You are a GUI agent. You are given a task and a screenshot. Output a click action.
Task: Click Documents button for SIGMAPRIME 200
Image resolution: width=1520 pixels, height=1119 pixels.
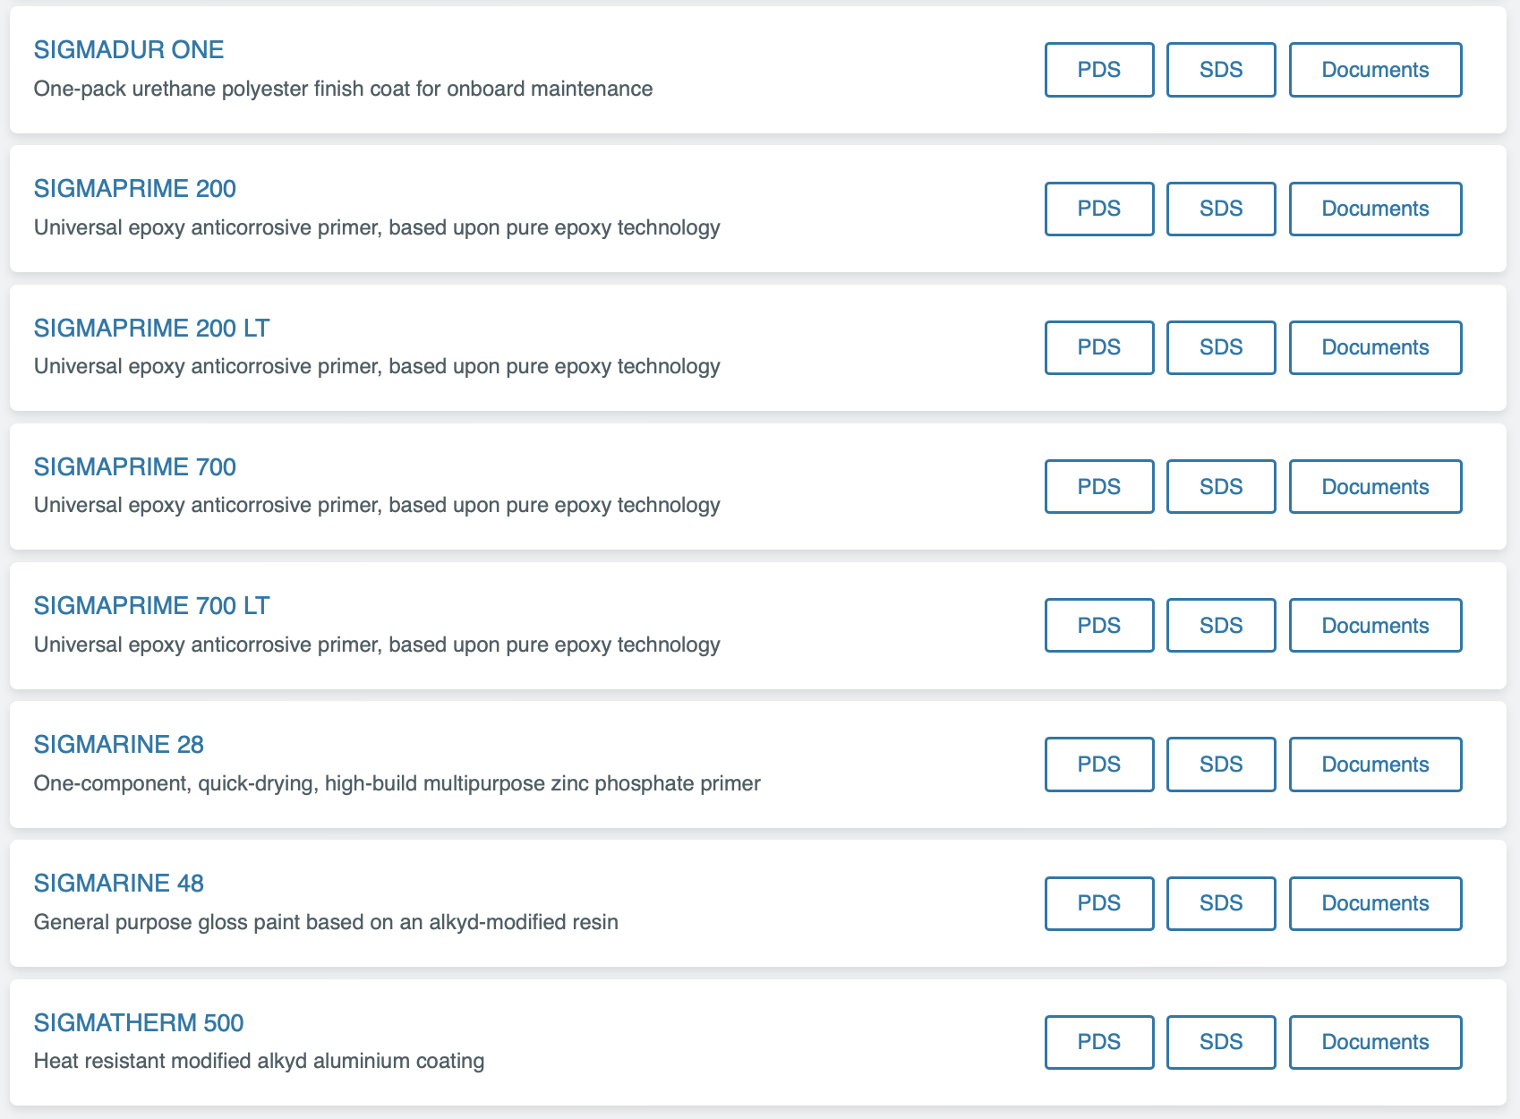click(1374, 209)
